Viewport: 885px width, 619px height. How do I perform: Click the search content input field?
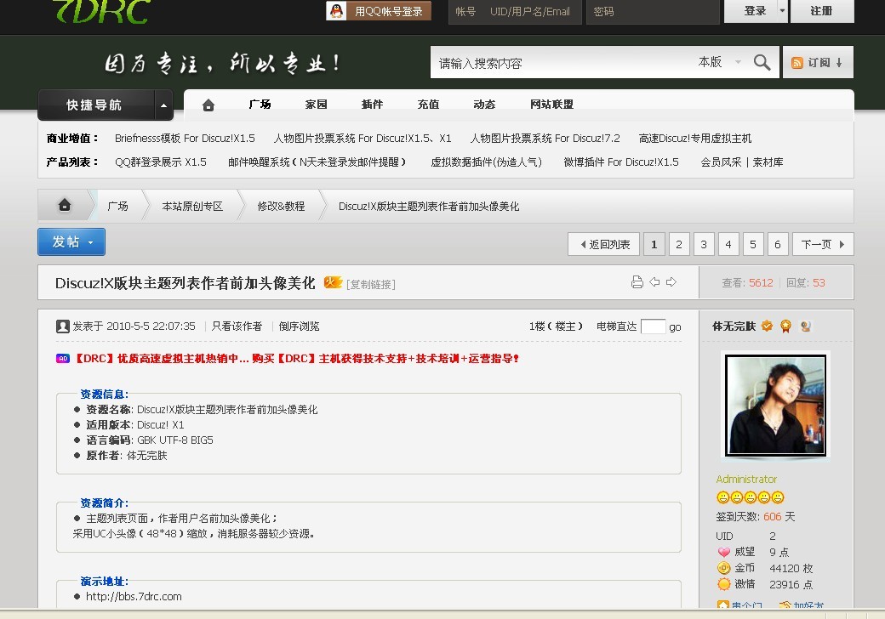tap(564, 63)
